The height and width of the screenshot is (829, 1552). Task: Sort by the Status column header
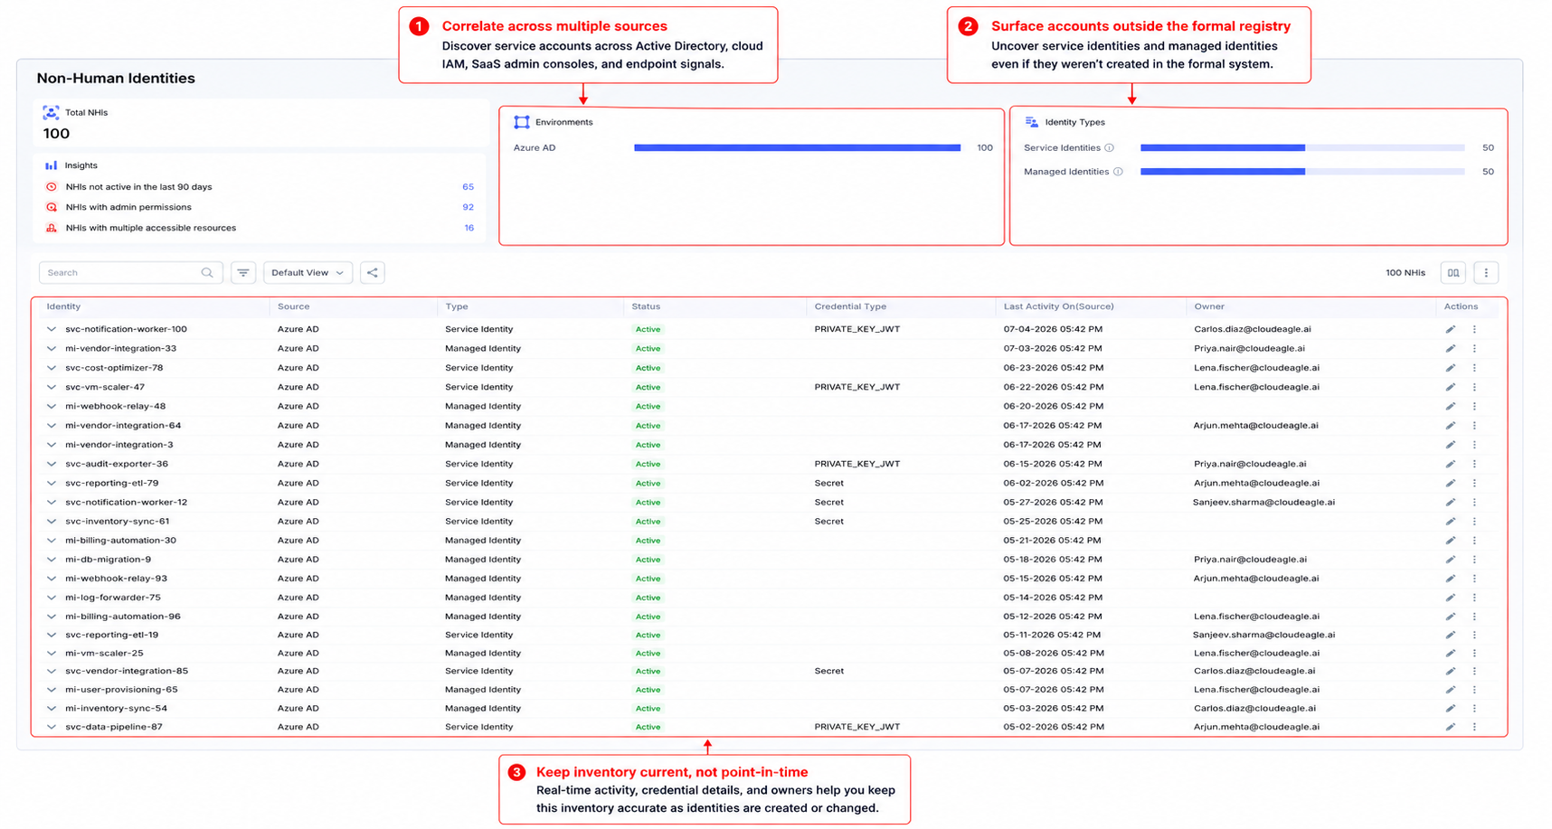tap(646, 307)
